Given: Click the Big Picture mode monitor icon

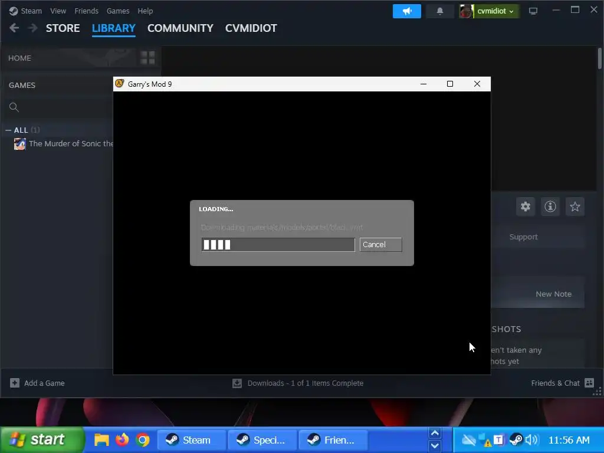Looking at the screenshot, I should point(533,11).
